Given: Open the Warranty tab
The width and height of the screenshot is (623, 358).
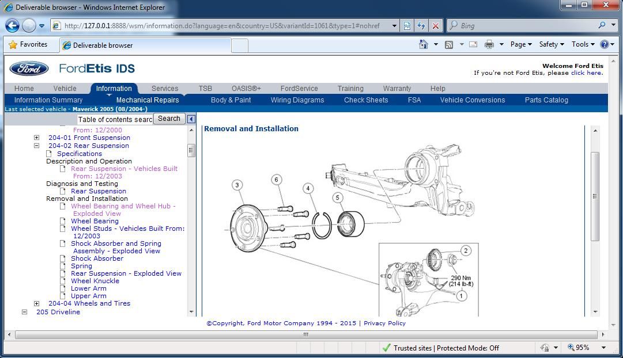Looking at the screenshot, I should pyautogui.click(x=397, y=89).
